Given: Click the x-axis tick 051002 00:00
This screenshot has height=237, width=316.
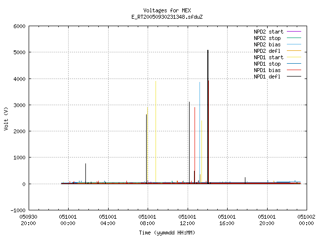Looking at the screenshot, I should pyautogui.click(x=306, y=220).
